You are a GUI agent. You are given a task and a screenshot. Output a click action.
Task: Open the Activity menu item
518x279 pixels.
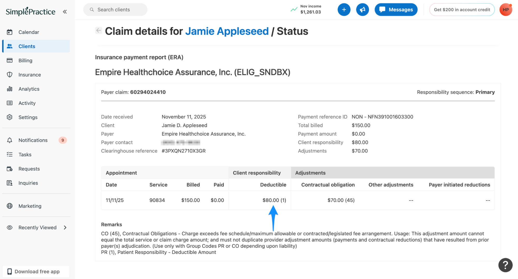(36, 103)
